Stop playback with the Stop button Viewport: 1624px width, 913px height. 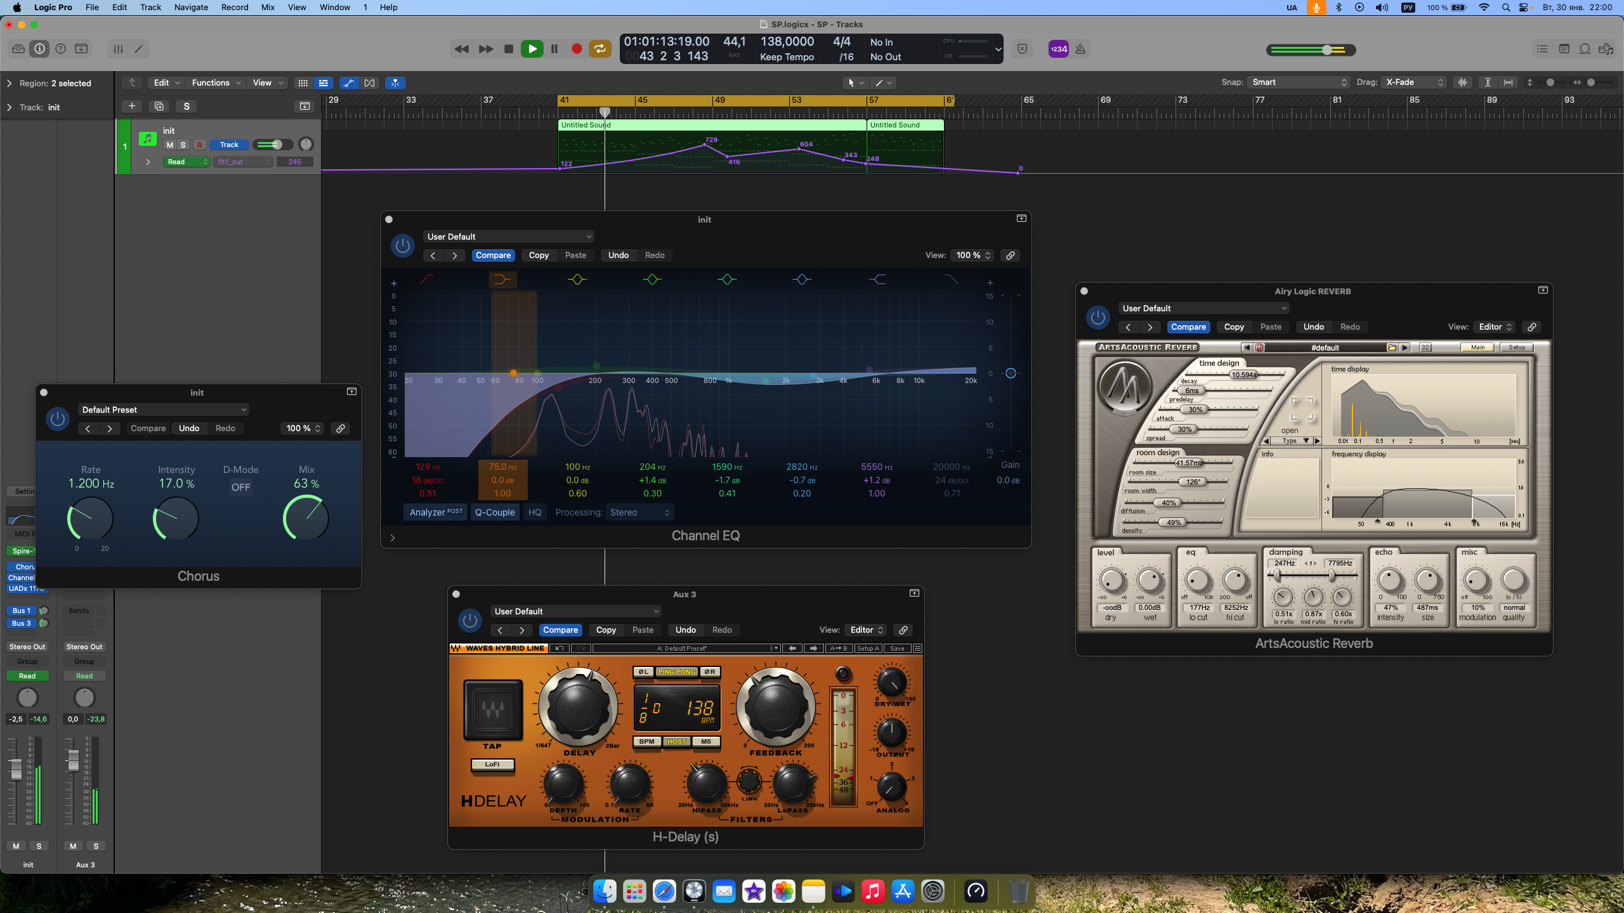508,49
